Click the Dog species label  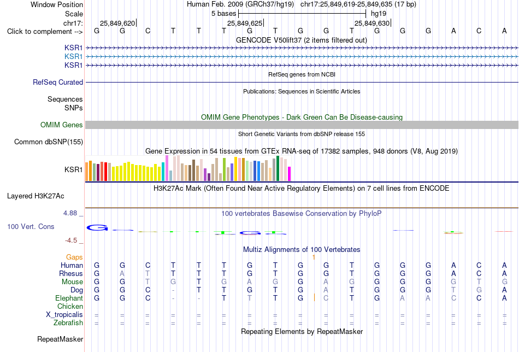[77, 290]
